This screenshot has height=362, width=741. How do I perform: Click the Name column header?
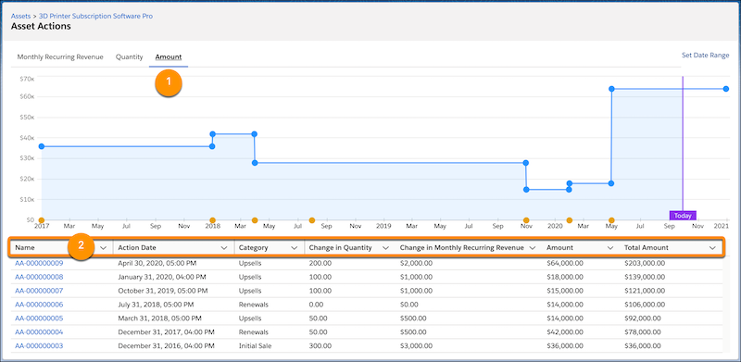[x=25, y=247]
